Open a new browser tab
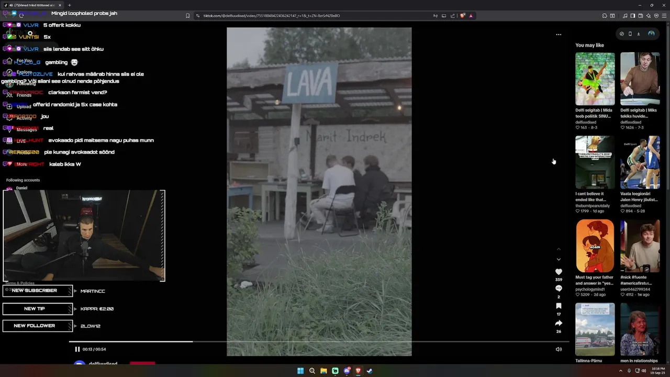 click(69, 5)
